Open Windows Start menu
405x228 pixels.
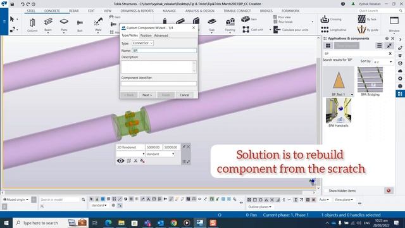tap(6, 223)
